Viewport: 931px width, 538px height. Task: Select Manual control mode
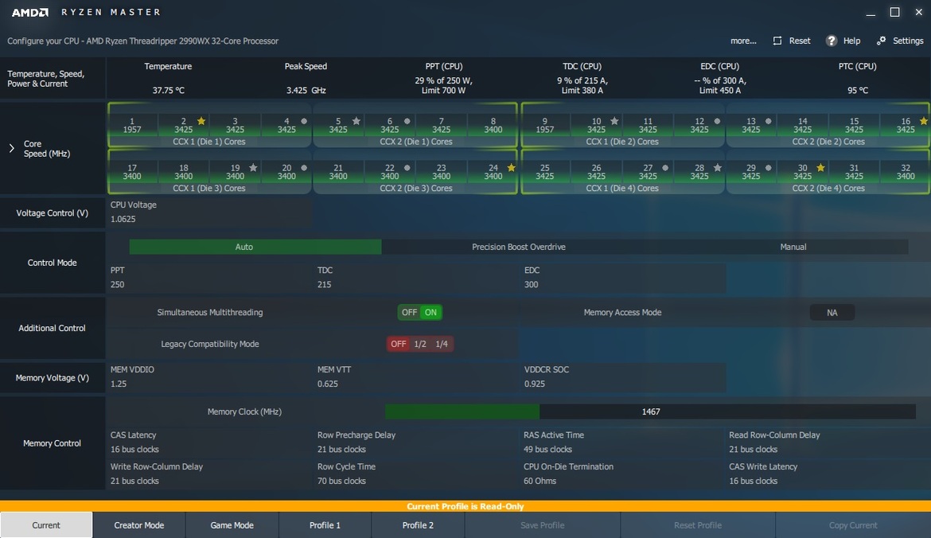point(793,247)
